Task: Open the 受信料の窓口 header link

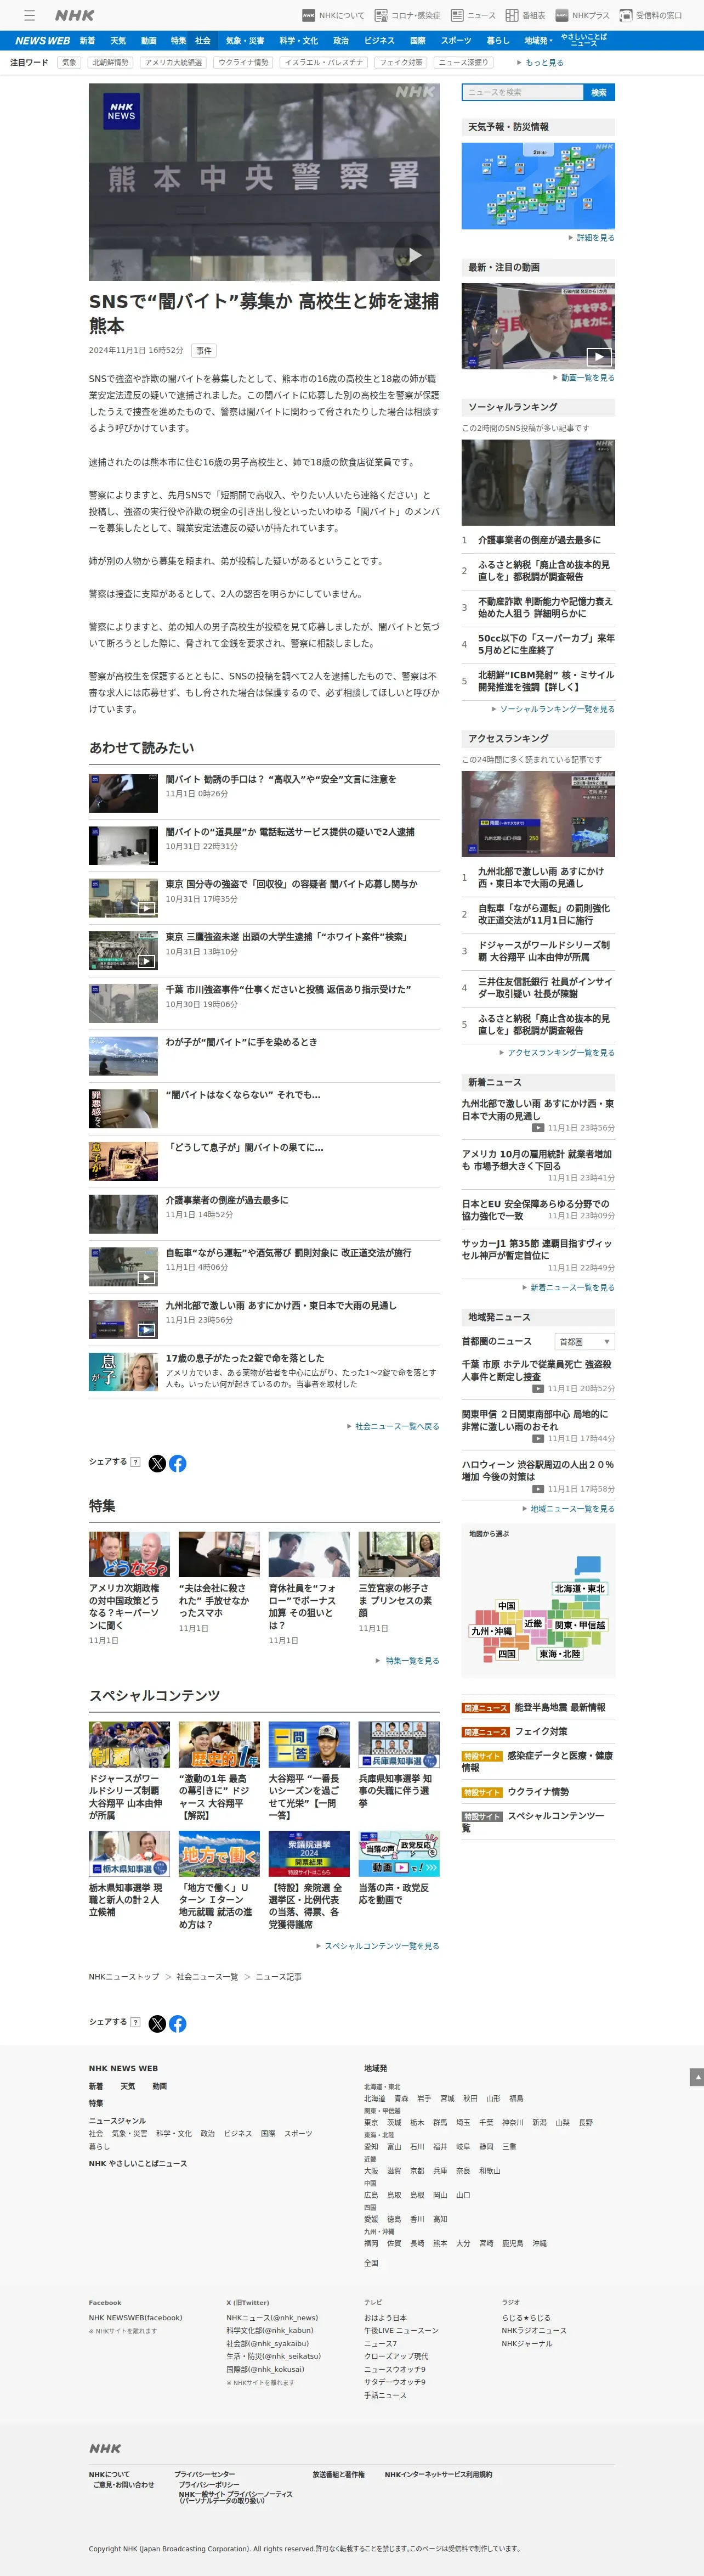Action: pos(651,15)
